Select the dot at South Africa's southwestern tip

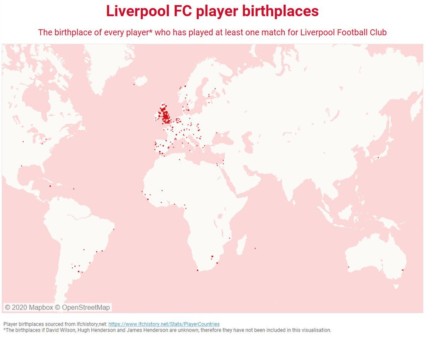198,270
